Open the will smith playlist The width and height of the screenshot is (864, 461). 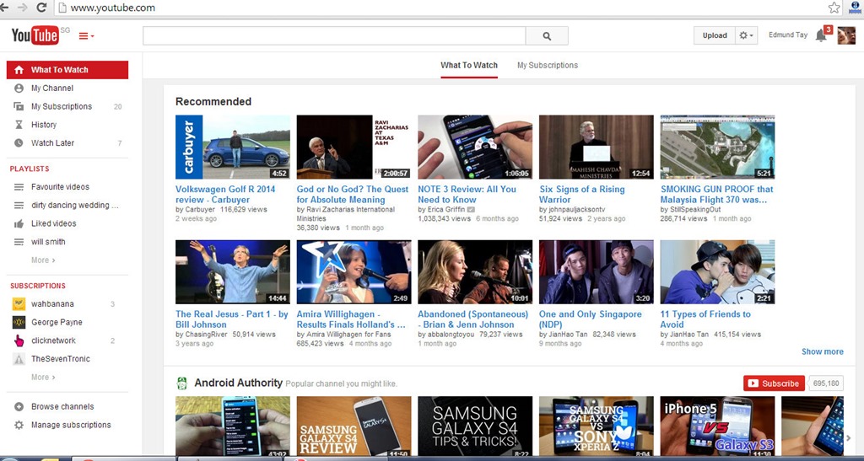[x=48, y=242]
